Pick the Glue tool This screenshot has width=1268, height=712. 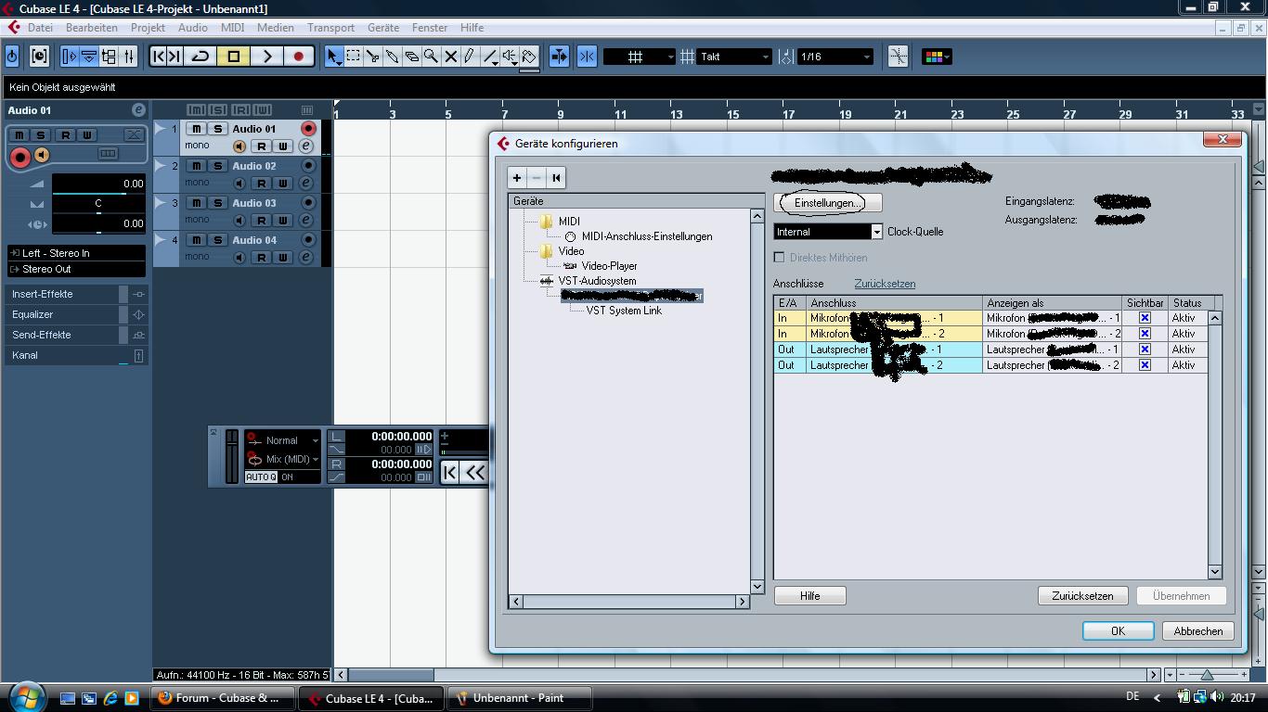tap(393, 57)
